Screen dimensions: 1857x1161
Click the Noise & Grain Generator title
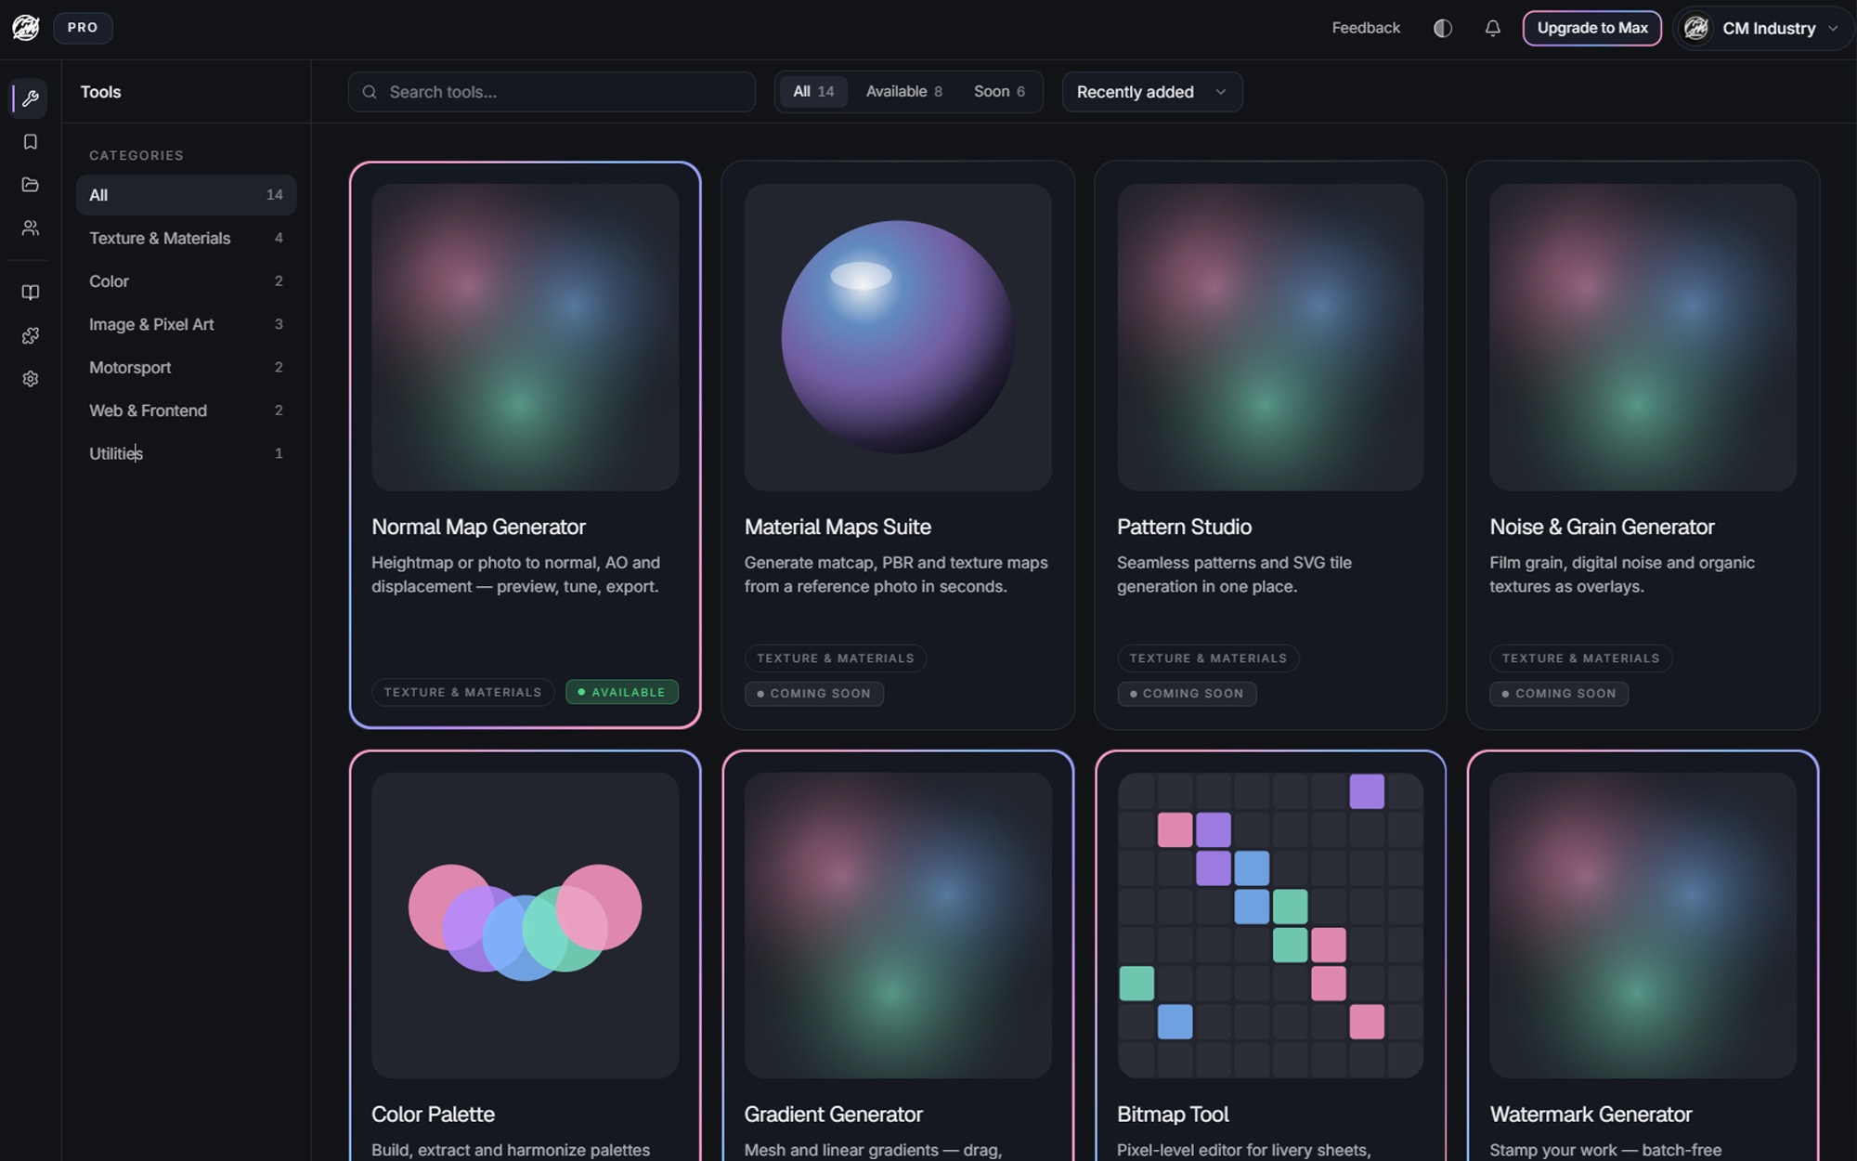[x=1602, y=527]
